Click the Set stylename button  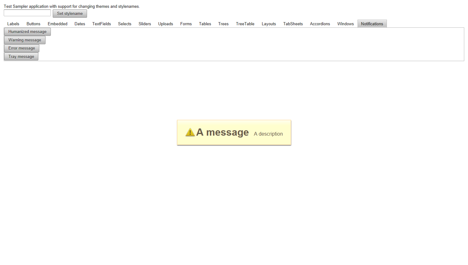pos(70,13)
